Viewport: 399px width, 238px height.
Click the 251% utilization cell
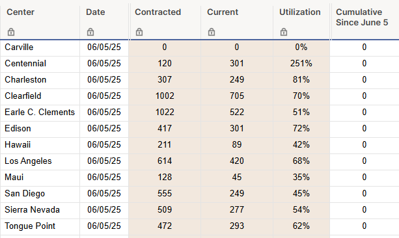tap(301, 63)
